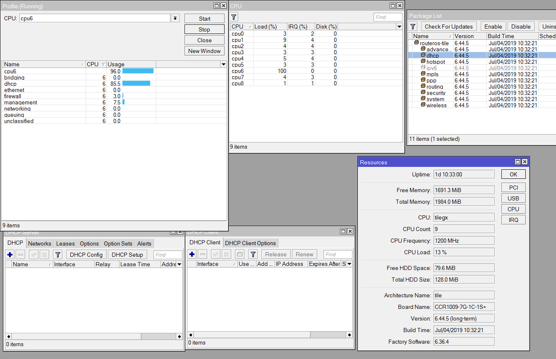Stop the running CPU profile

pos(204,29)
